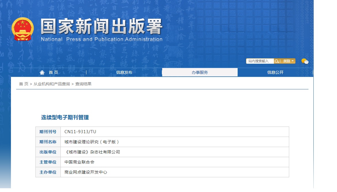Go to 首页 in the navigation bar

coord(53,72)
